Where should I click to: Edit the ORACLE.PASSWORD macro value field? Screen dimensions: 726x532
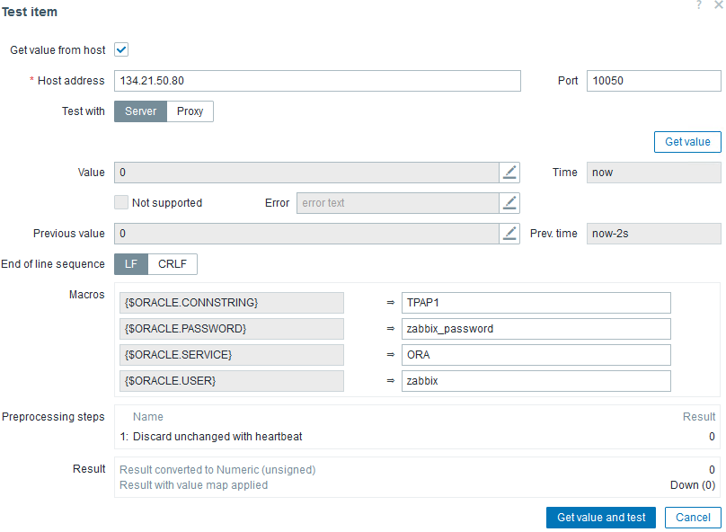click(536, 329)
